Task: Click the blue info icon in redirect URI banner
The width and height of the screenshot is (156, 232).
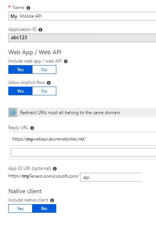Action: coord(12,113)
